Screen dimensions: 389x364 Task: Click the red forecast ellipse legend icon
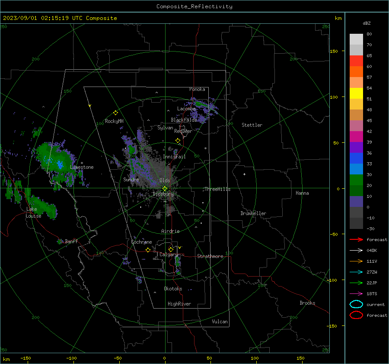point(356,315)
